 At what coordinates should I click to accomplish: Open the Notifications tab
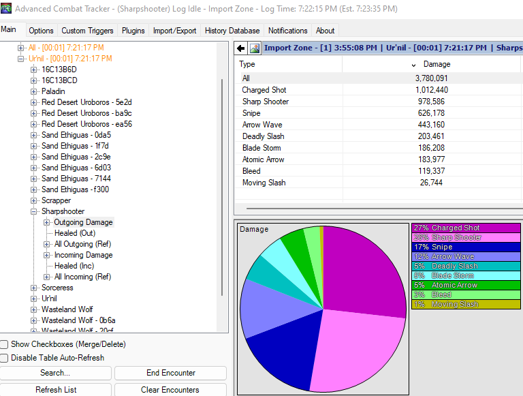point(288,31)
